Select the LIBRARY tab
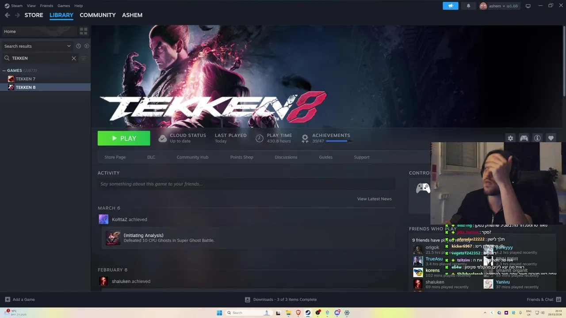Screen dimensions: 566x318 click(x=61, y=15)
